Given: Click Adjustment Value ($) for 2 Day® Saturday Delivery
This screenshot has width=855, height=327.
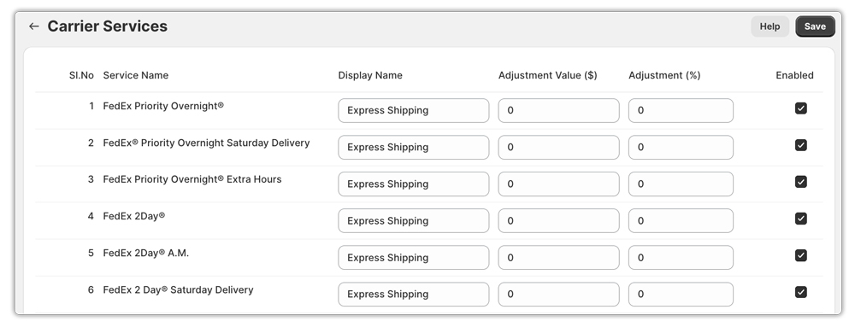Looking at the screenshot, I should point(558,295).
